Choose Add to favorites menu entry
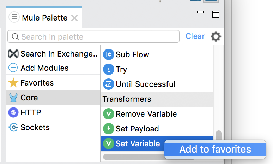The width and height of the screenshot is (273, 164). point(215,150)
